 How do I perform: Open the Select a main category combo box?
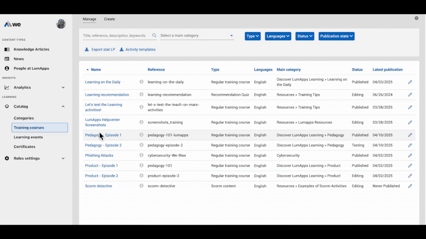[197, 35]
